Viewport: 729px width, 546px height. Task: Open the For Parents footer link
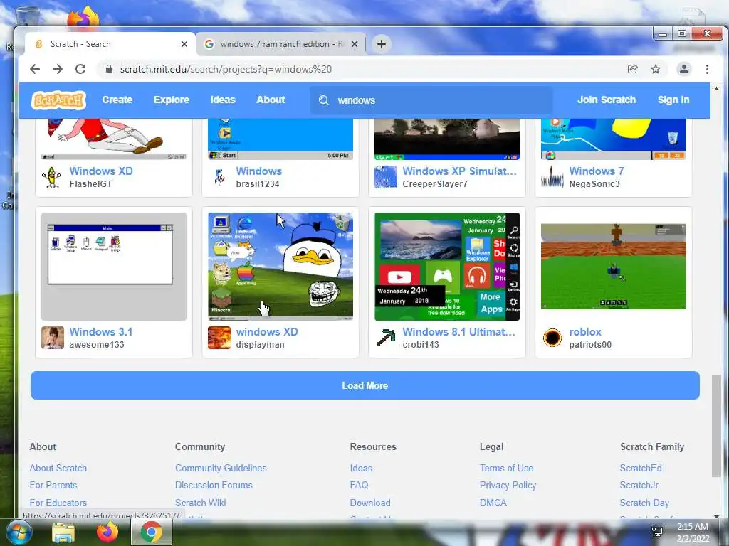point(53,485)
